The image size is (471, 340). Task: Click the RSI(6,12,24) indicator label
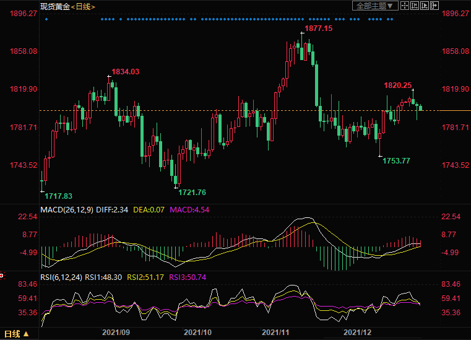(61, 277)
